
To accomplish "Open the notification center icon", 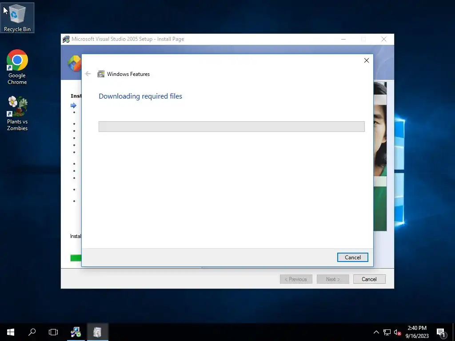I will click(x=441, y=332).
